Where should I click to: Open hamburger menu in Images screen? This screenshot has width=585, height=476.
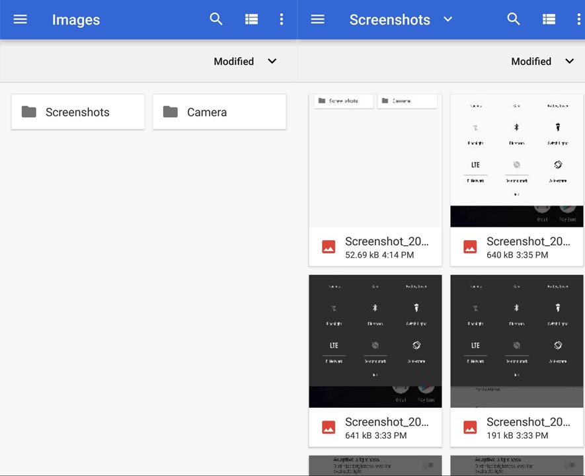tap(20, 19)
